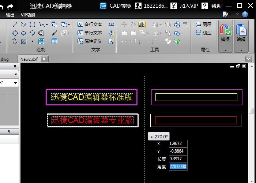Open the 编辑 dropdown arrow
Image resolution: width=256 pixels, height=183 pixels.
(x=241, y=50)
